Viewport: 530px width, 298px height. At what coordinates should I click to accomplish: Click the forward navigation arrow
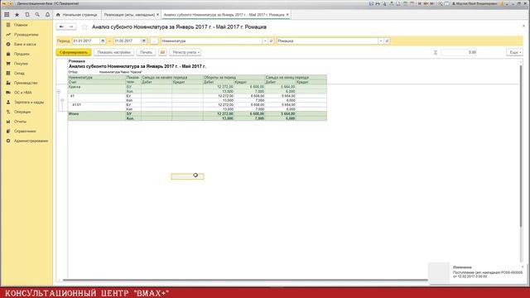coord(71,26)
